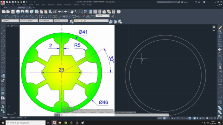Open Windows Start menu
Screen dimensions: 223x125
(3, 123)
